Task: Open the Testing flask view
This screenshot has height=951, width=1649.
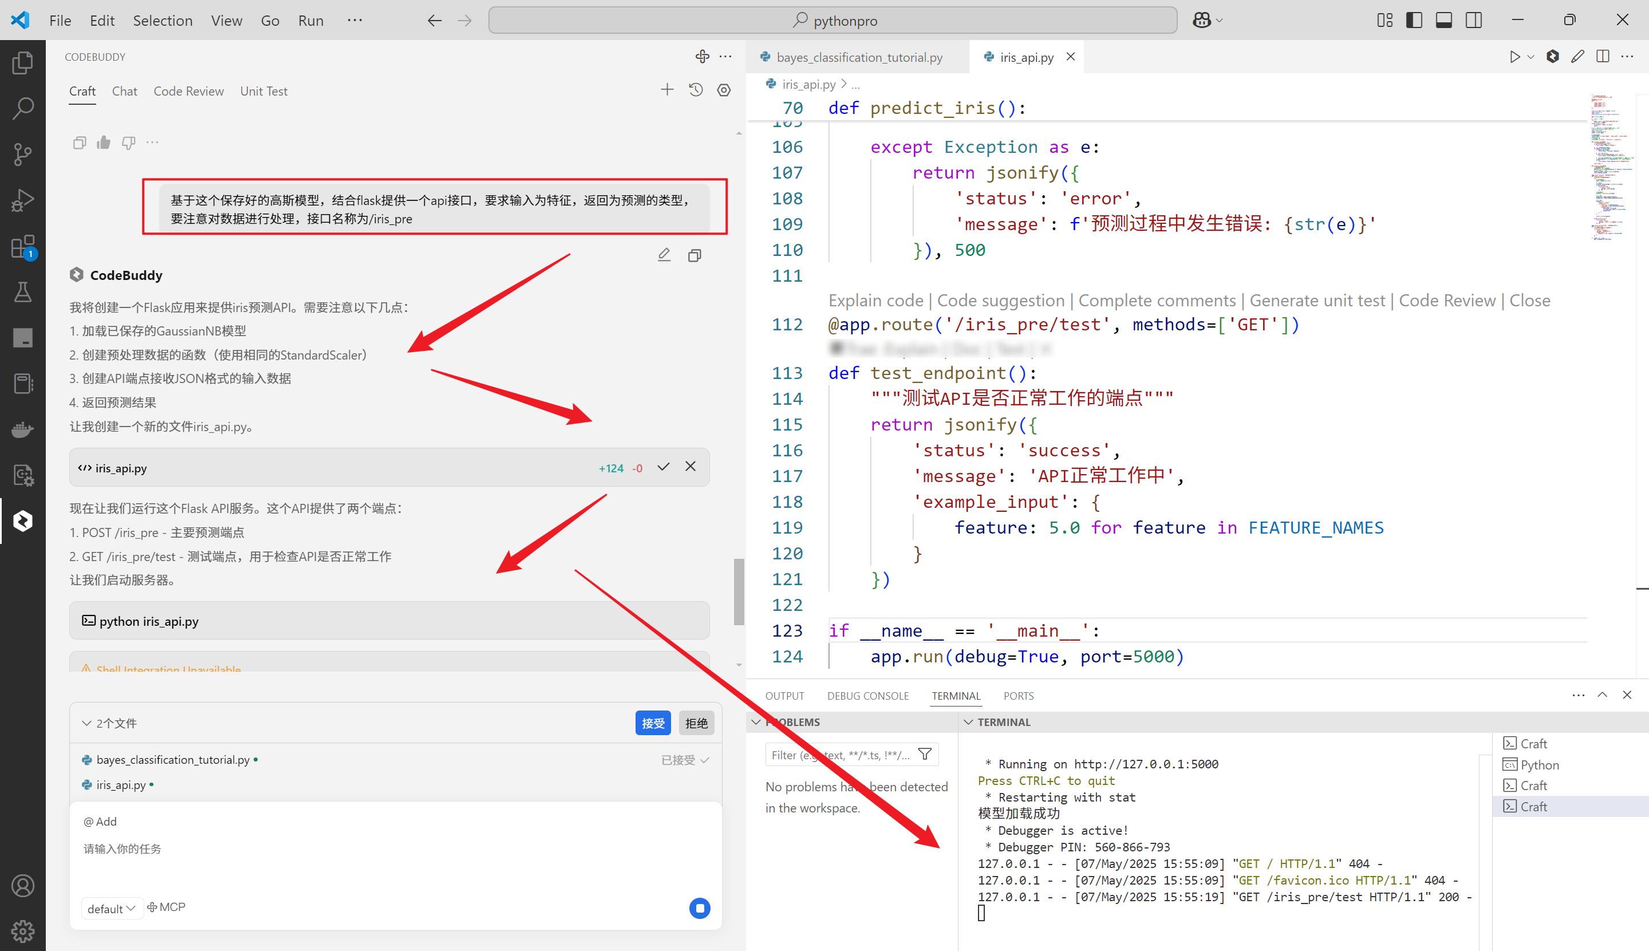Action: 23,292
